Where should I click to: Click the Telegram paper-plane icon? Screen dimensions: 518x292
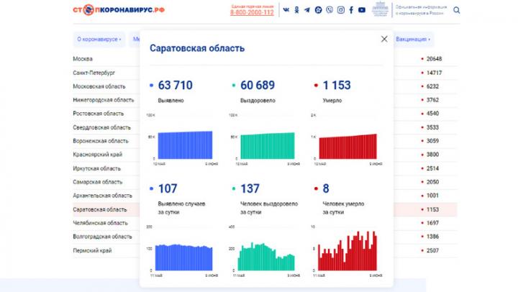307,11
